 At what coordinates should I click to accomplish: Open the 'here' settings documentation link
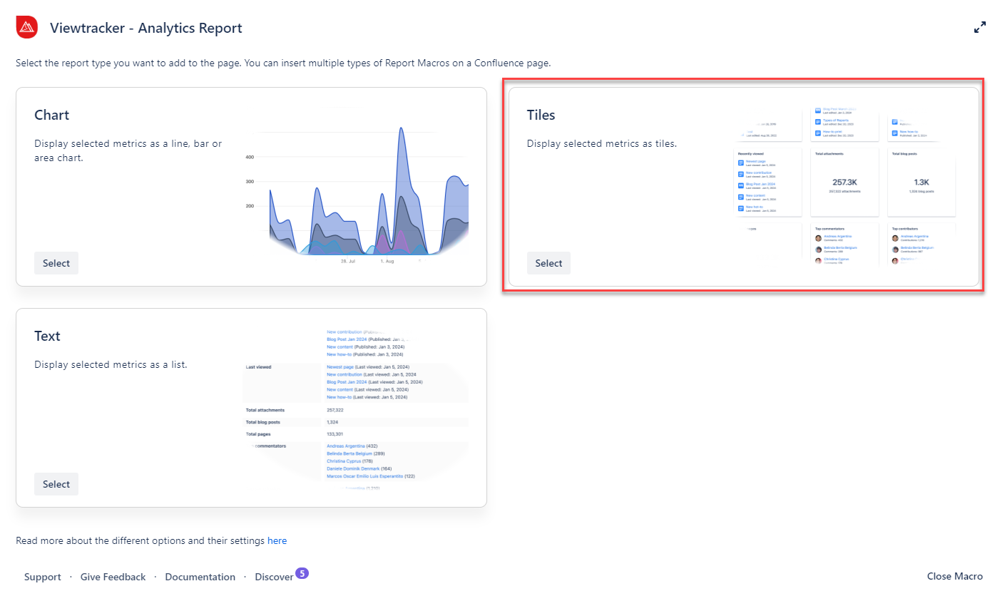pos(277,540)
